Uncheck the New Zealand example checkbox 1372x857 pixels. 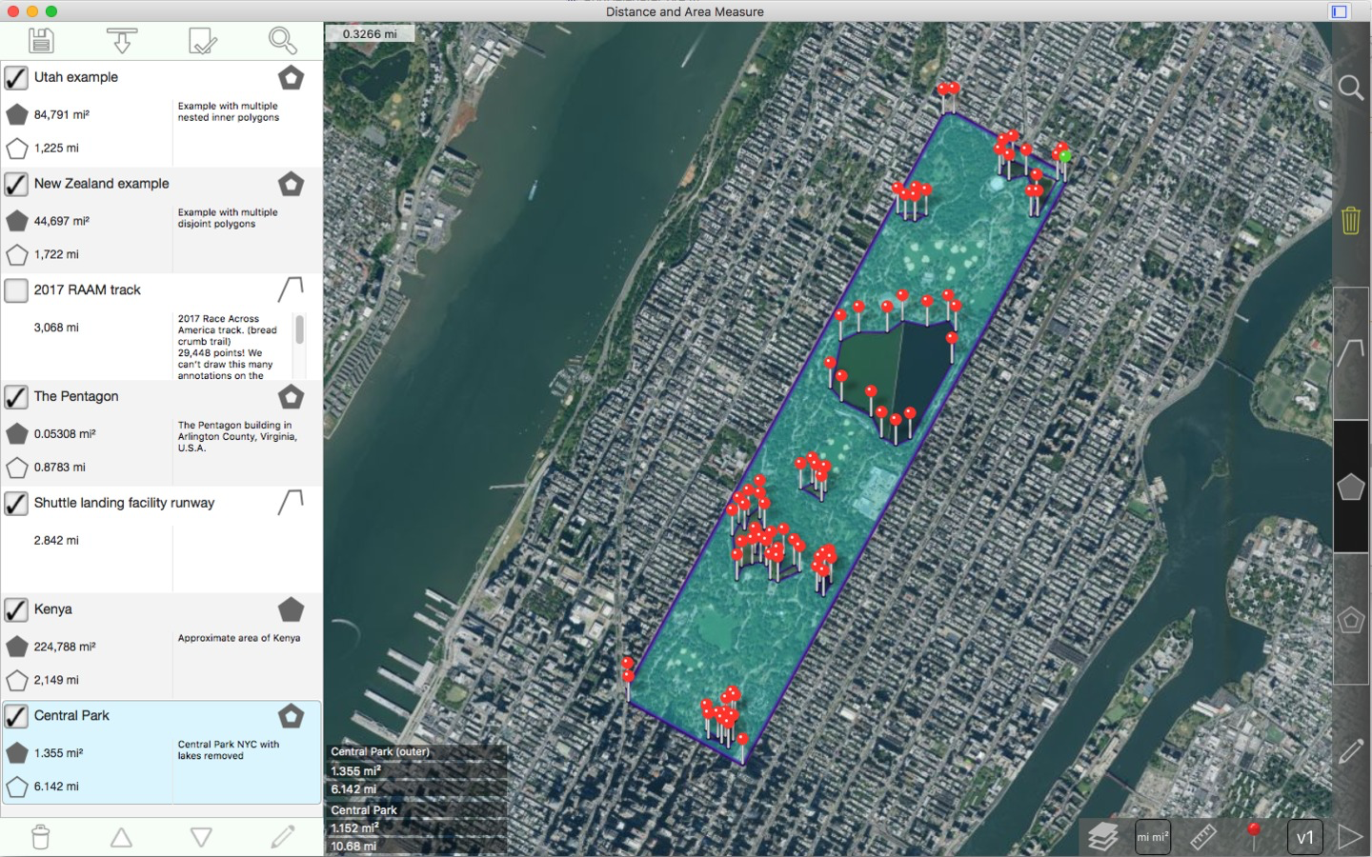click(x=16, y=184)
